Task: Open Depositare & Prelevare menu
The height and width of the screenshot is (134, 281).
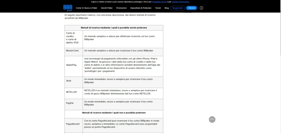Action: click(141, 8)
